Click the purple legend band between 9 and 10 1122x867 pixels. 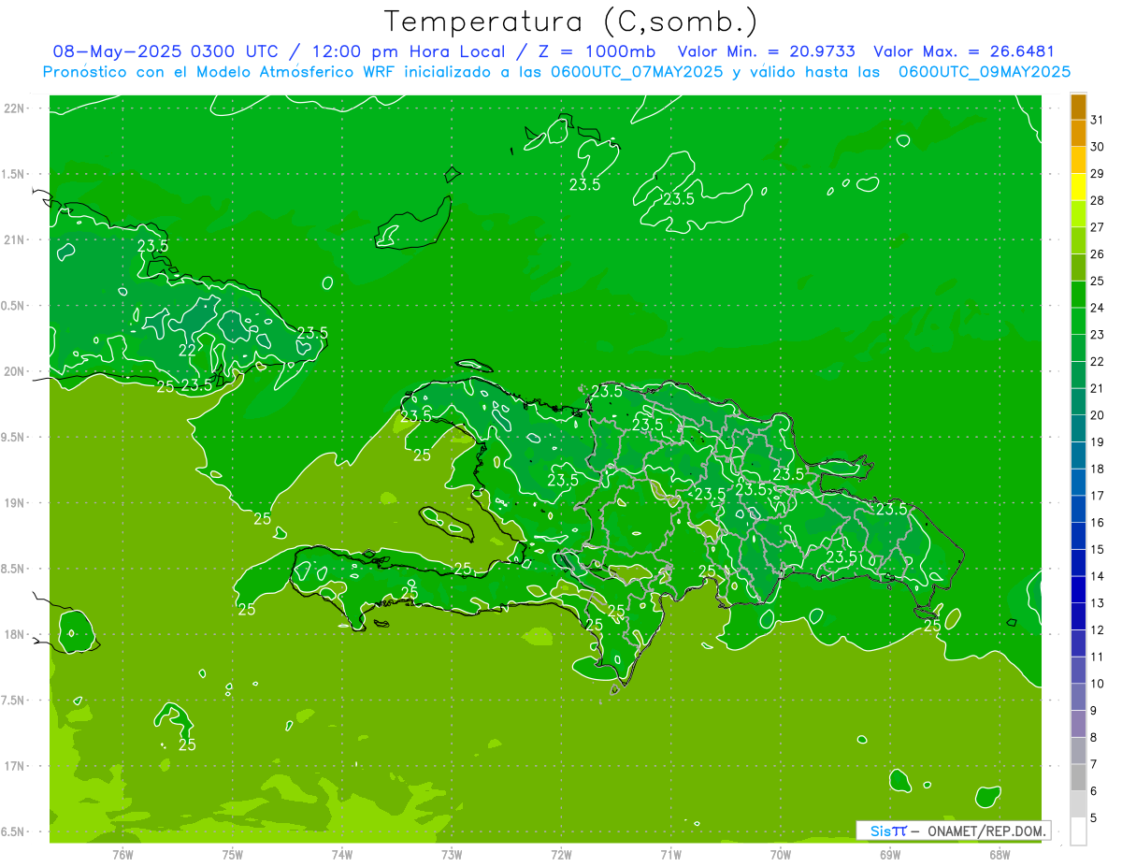(x=1078, y=697)
